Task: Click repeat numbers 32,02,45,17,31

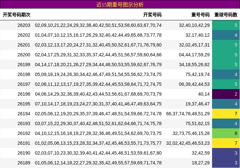Action: [x=194, y=45]
